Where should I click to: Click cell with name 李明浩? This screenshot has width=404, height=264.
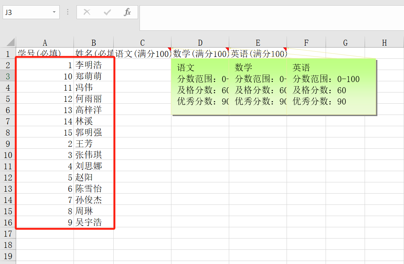[93, 65]
